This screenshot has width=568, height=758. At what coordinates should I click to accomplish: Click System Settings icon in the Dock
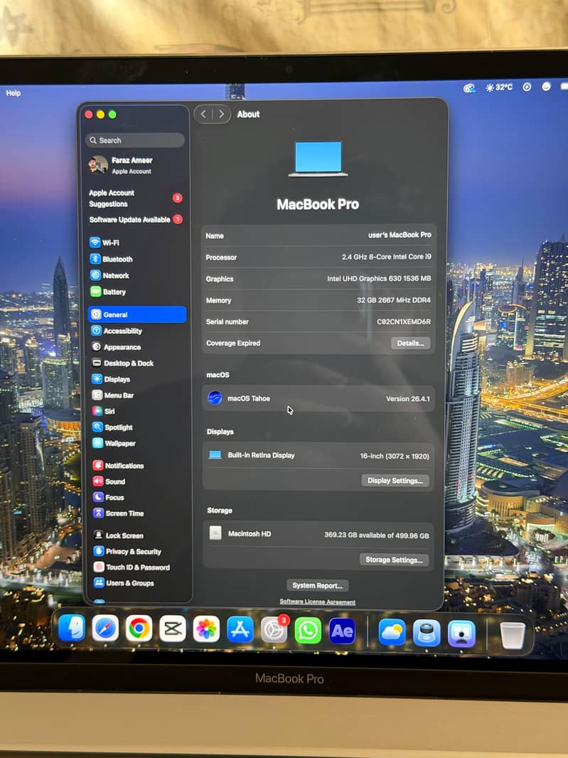(x=274, y=631)
